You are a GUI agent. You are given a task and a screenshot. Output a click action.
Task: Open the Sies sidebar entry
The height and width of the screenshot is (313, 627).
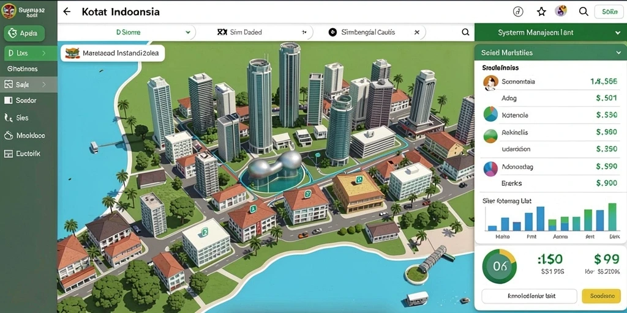pos(23,118)
